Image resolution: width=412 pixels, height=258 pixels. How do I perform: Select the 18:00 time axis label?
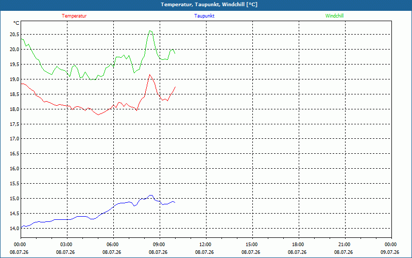pos(299,245)
